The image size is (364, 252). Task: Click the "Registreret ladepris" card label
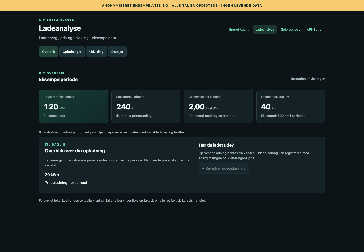click(x=130, y=97)
